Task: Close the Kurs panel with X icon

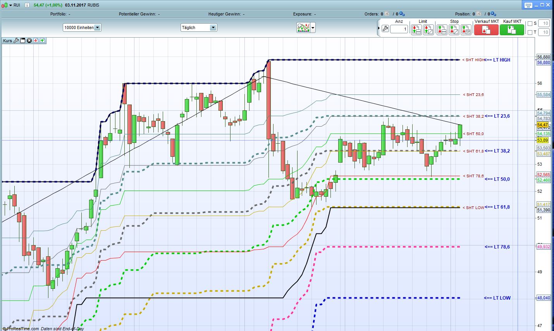Action: [29, 40]
